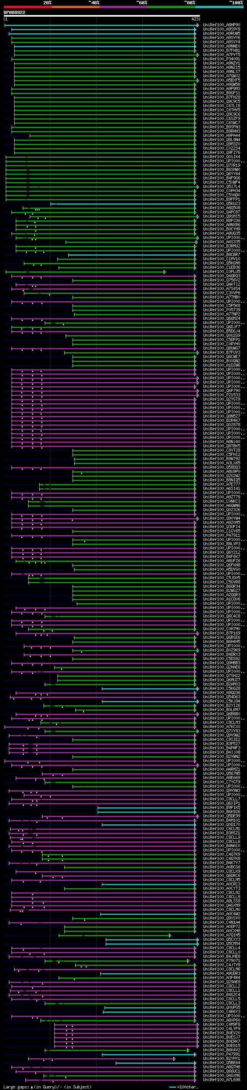Viewport: 247px width, 1090px height.
Task: Click the cyan ~100% legend segment
Action: click(219, 7)
